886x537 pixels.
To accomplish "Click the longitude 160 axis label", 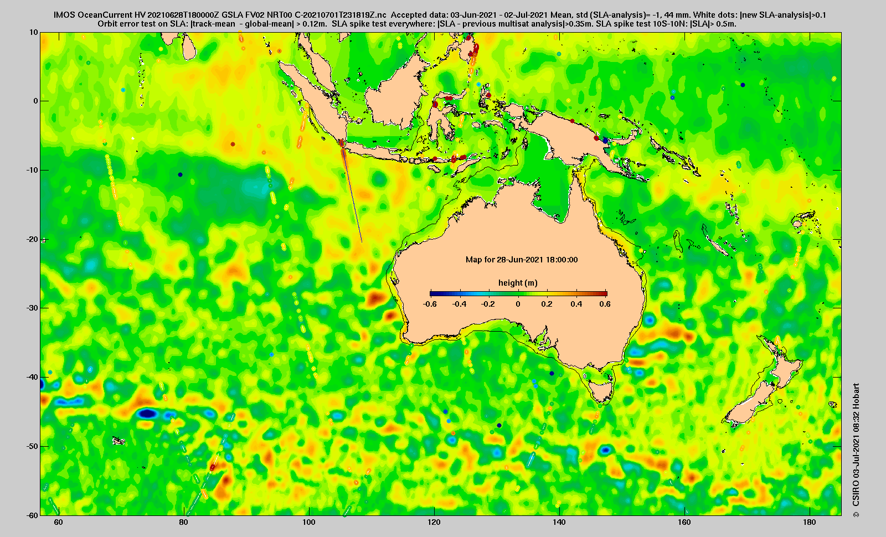I will coord(684,522).
